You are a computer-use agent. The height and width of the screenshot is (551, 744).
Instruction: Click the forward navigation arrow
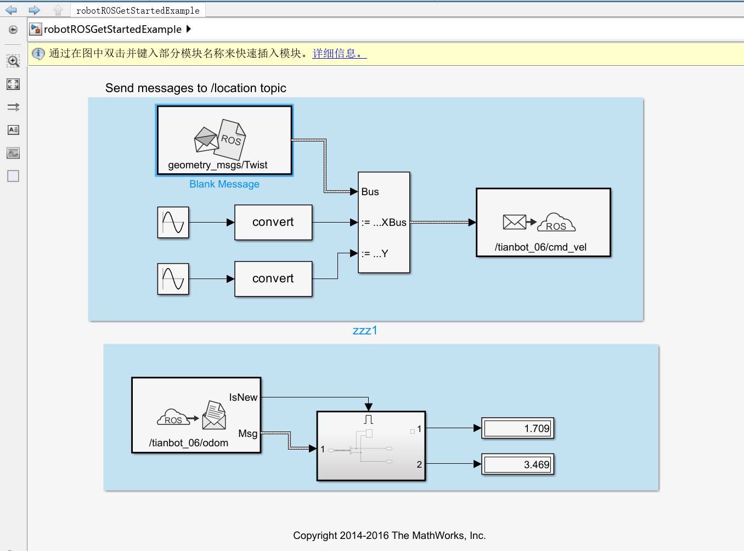coord(34,10)
